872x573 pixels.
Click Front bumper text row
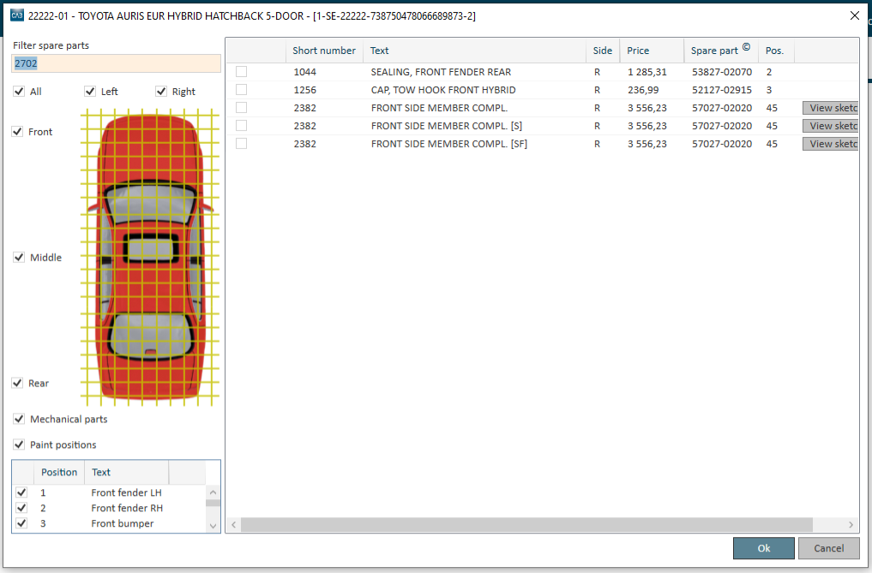pos(123,523)
